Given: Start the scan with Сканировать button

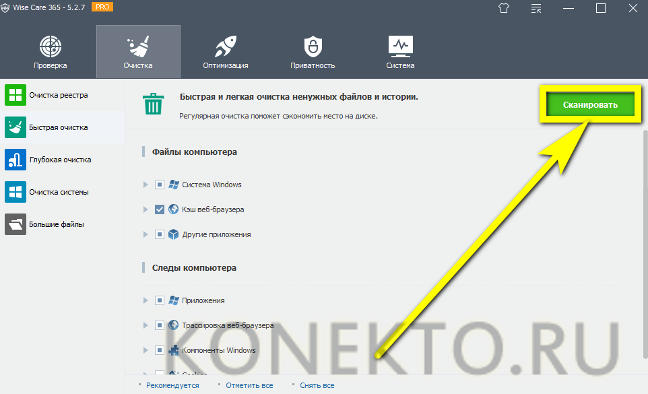Looking at the screenshot, I should click(x=590, y=104).
